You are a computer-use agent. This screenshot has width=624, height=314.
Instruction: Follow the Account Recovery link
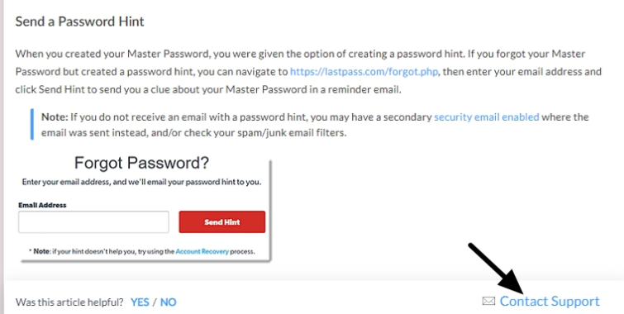pyautogui.click(x=202, y=251)
